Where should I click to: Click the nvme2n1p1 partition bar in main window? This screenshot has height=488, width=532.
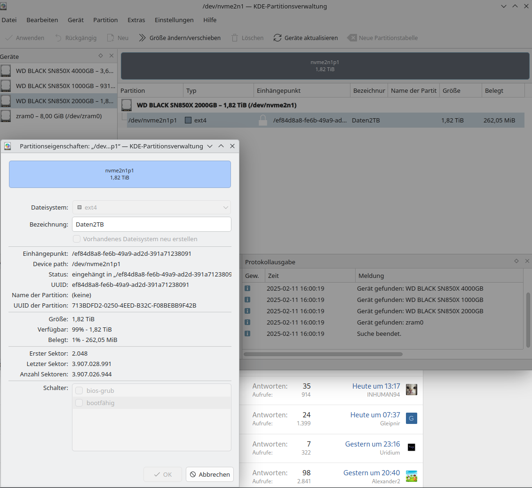(x=325, y=65)
